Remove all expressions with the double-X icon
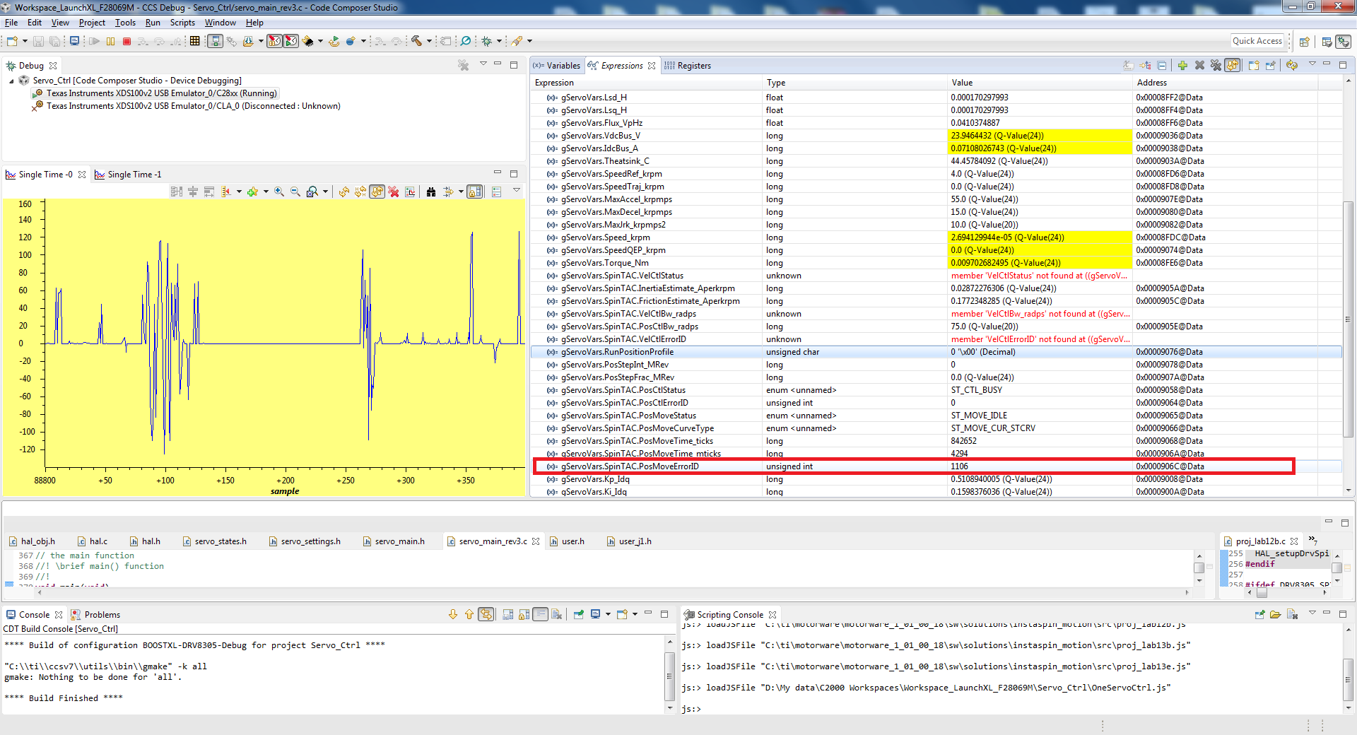Viewport: 1357px width, 735px height. [x=1216, y=66]
